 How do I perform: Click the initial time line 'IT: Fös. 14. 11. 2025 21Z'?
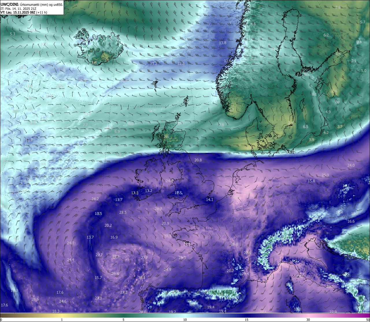tap(18, 9)
